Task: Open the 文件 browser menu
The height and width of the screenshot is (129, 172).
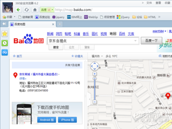Action: [149, 3]
